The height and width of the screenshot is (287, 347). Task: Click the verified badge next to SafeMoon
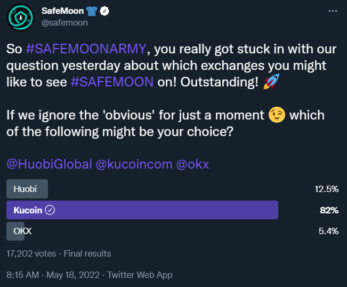pyautogui.click(x=104, y=11)
